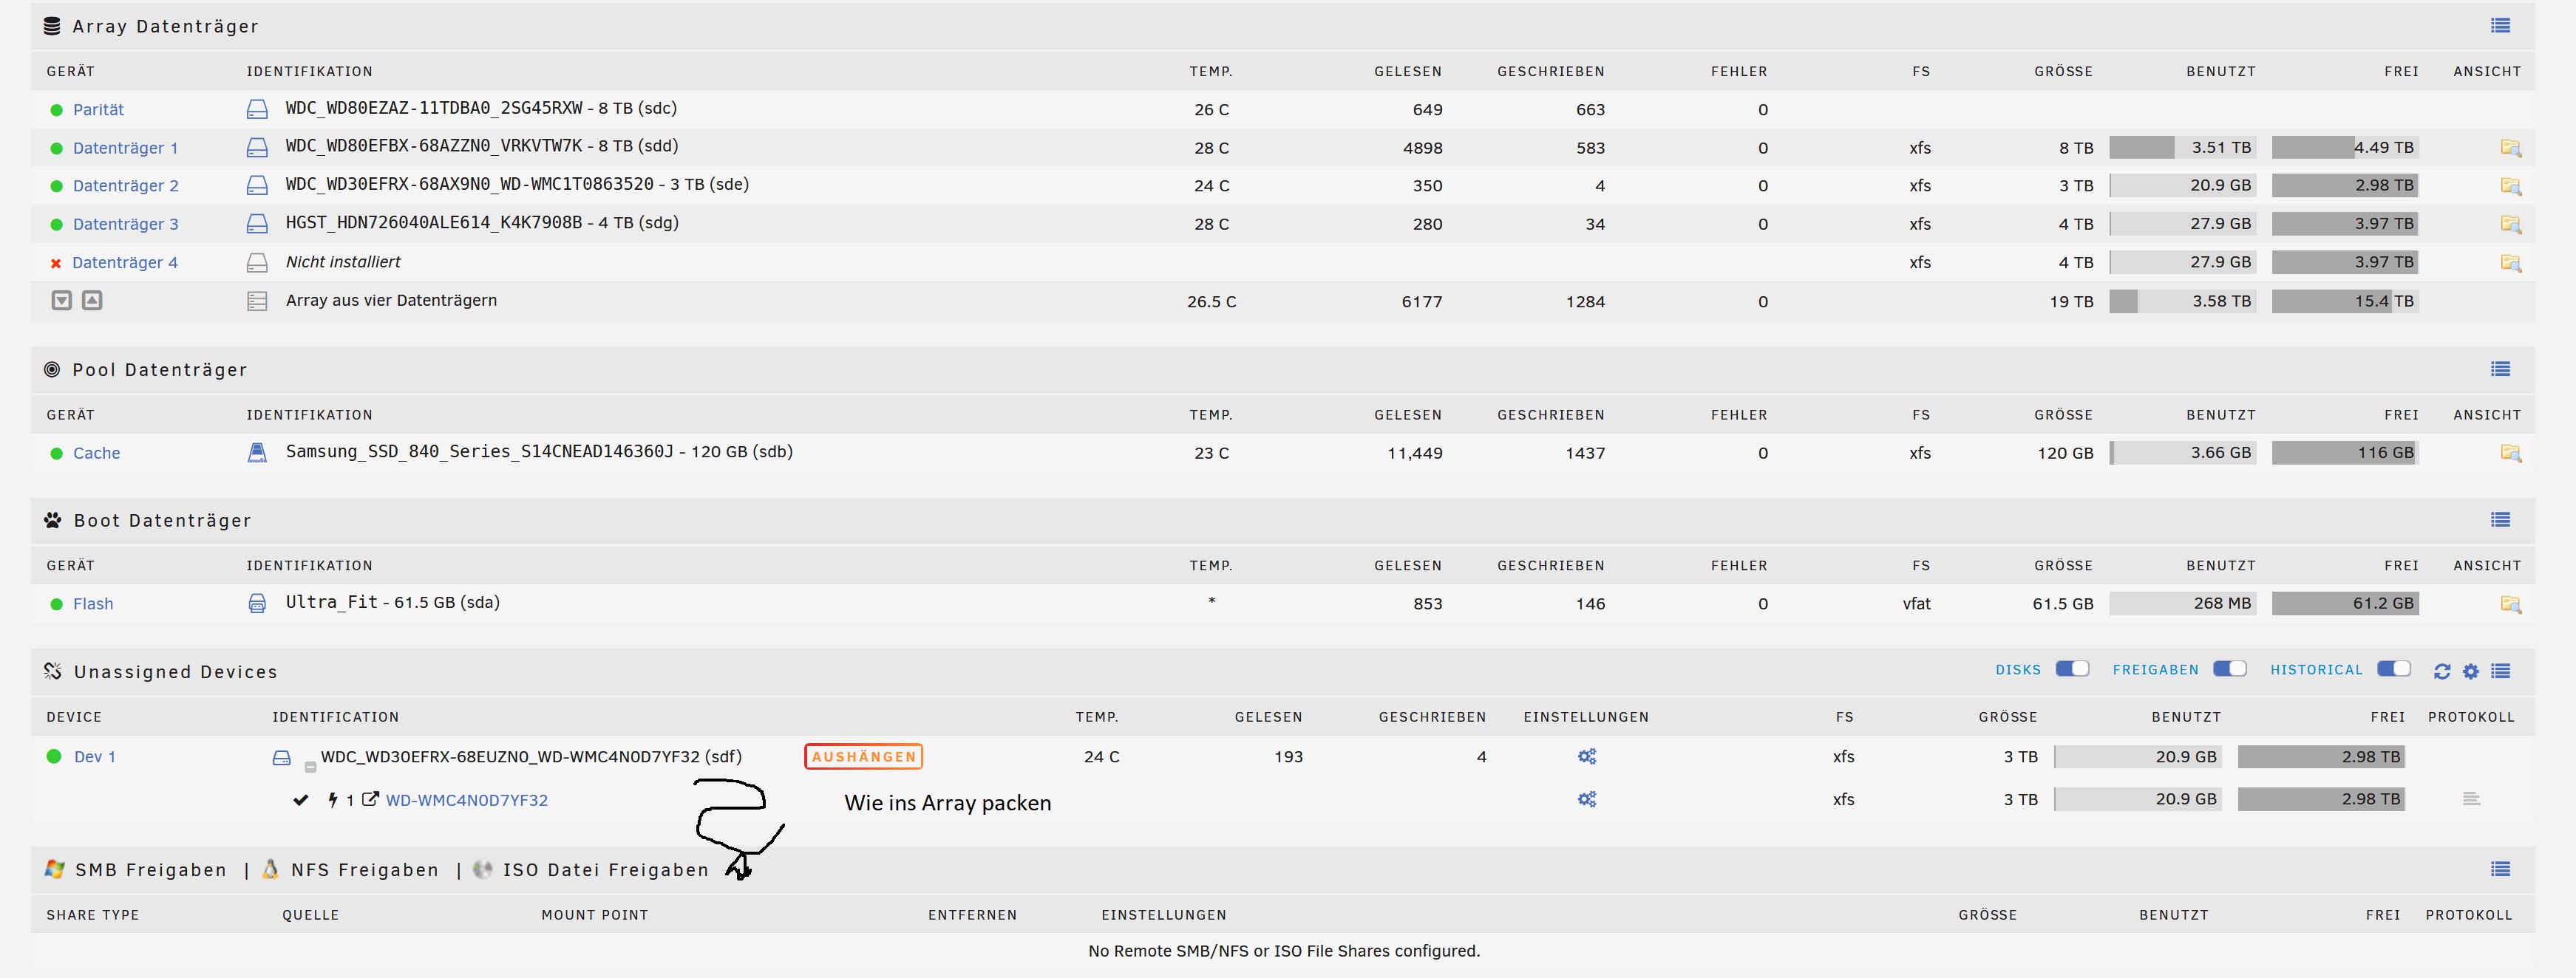This screenshot has height=978, width=2576.
Task: Browse the Cache pool via folder icon
Action: (x=2510, y=454)
